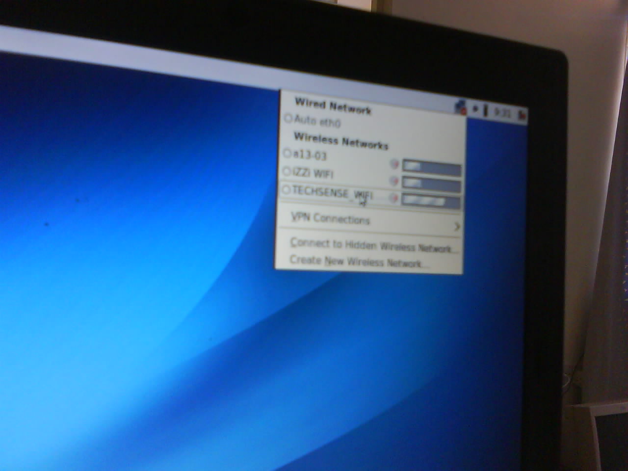Viewport: 628px width, 471px height.
Task: Click the security icon for TECHSENSE_WIFI
Action: (393, 198)
